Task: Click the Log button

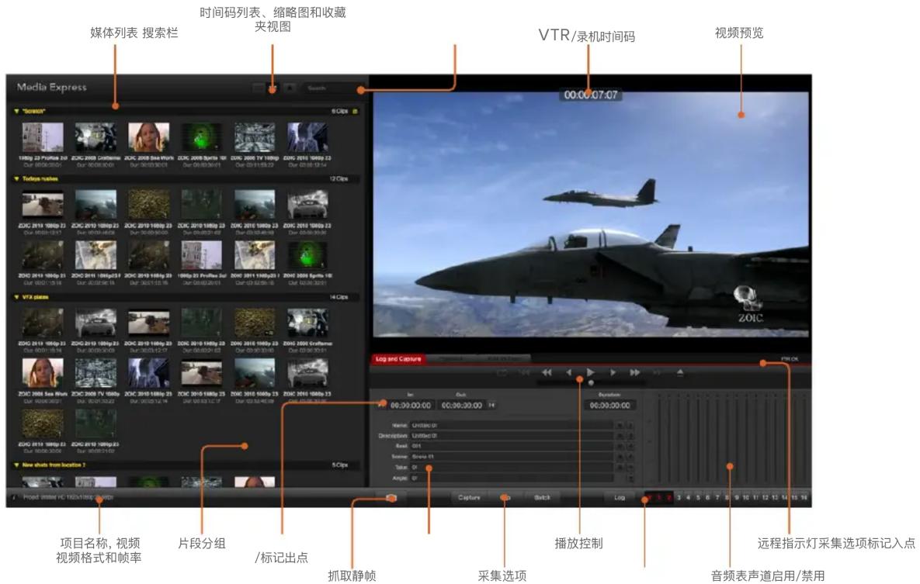Action: point(620,498)
